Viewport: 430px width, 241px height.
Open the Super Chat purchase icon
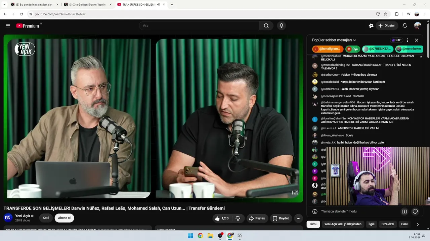(x=404, y=212)
